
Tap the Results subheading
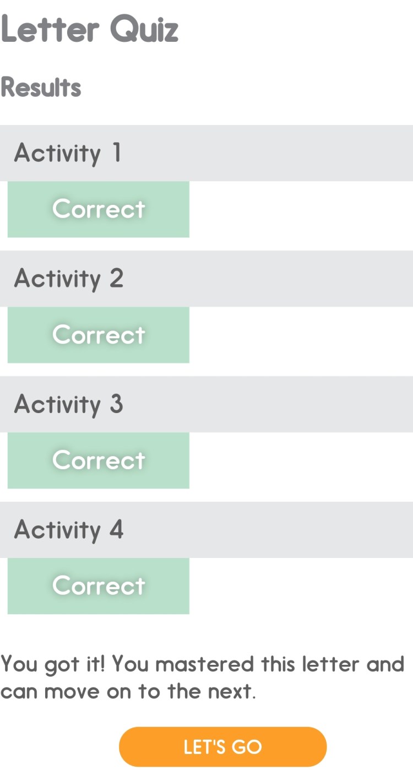[41, 88]
